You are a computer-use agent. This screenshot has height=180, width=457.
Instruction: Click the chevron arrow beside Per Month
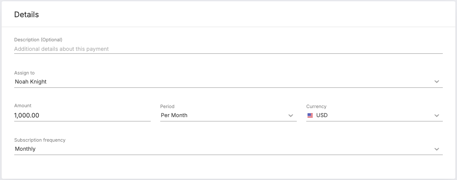291,115
